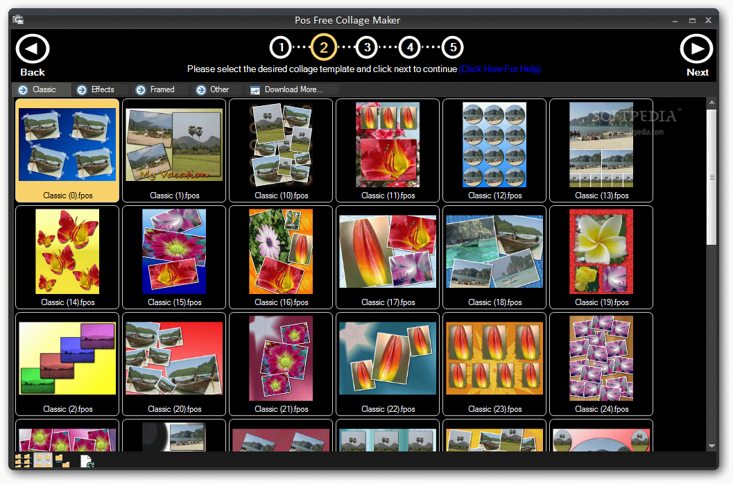Click the app icon in title bar
The width and height of the screenshot is (733, 484).
pos(18,20)
